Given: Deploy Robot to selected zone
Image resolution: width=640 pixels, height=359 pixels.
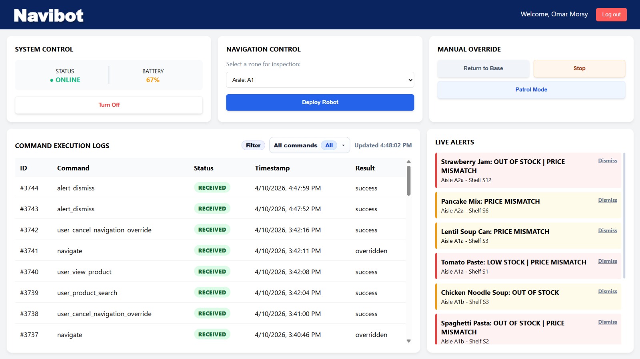Looking at the screenshot, I should [320, 102].
